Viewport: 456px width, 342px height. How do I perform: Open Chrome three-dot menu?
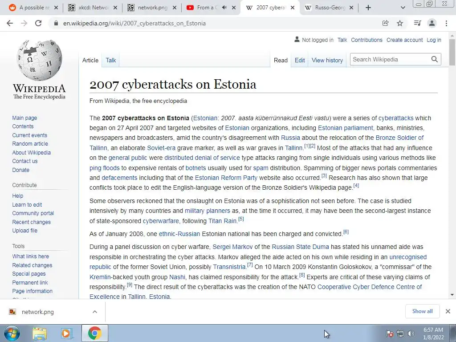(446, 23)
